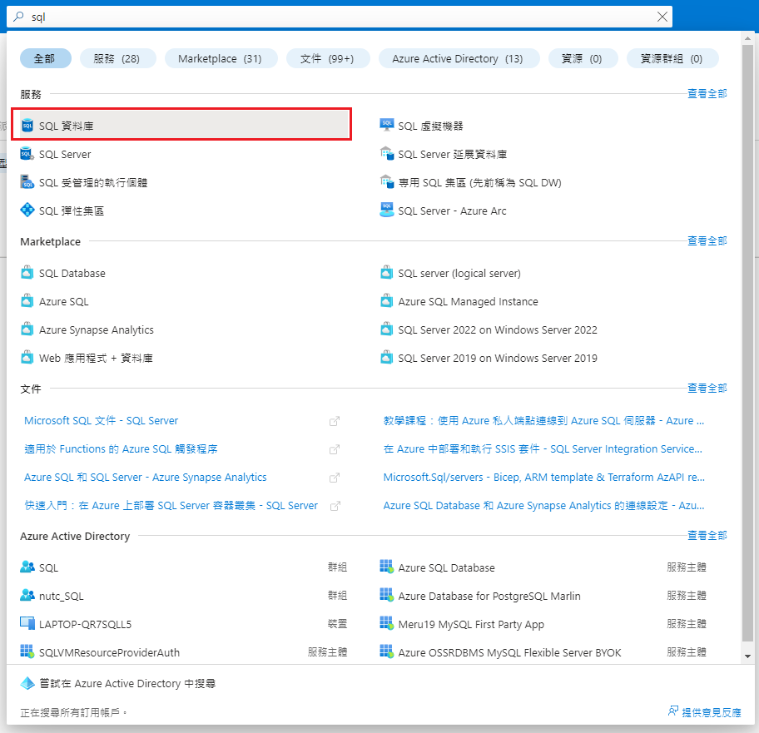Select the 全部 filter tab

(46, 58)
